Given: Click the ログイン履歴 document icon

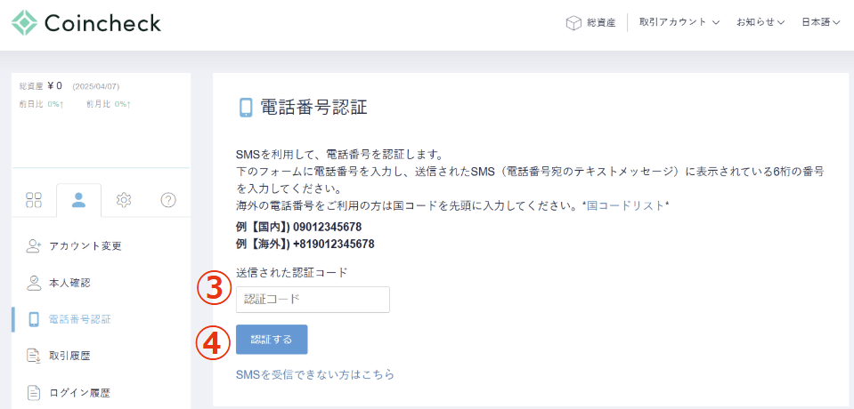Looking at the screenshot, I should pos(34,392).
